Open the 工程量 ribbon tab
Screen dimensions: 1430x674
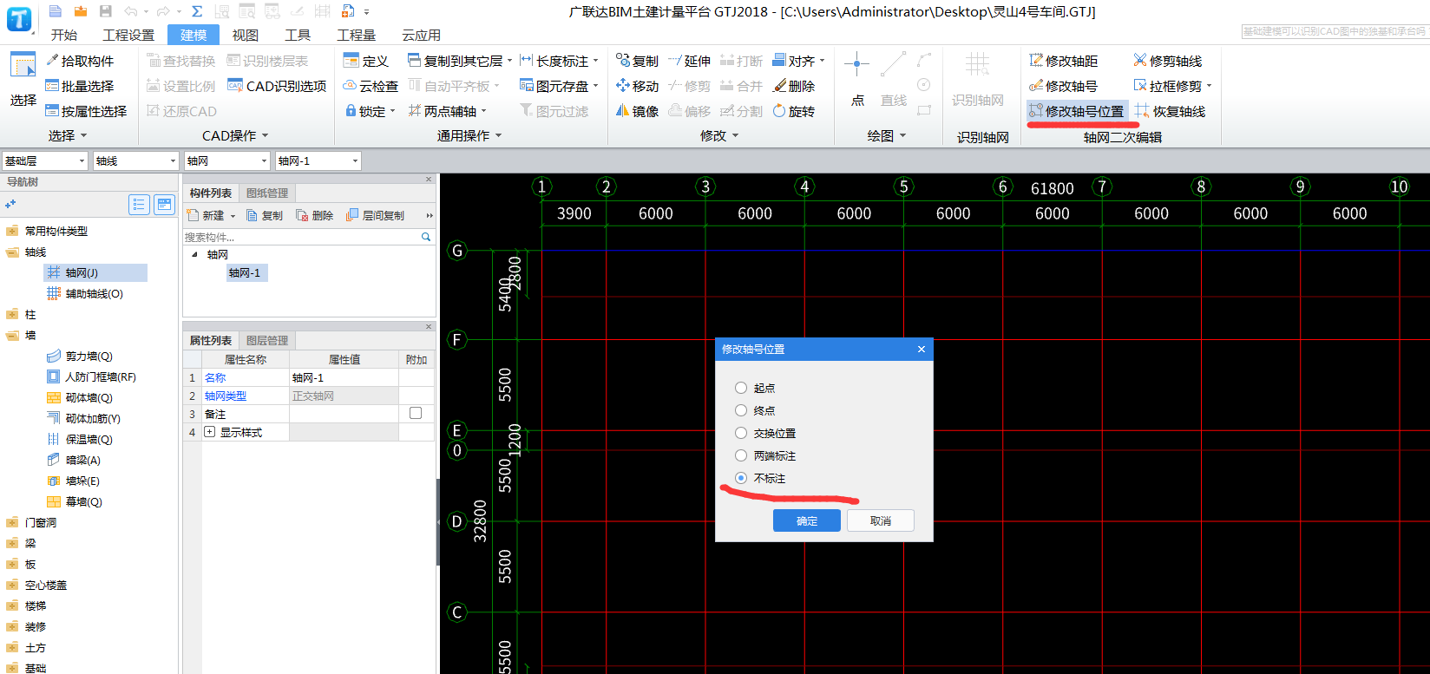point(356,35)
